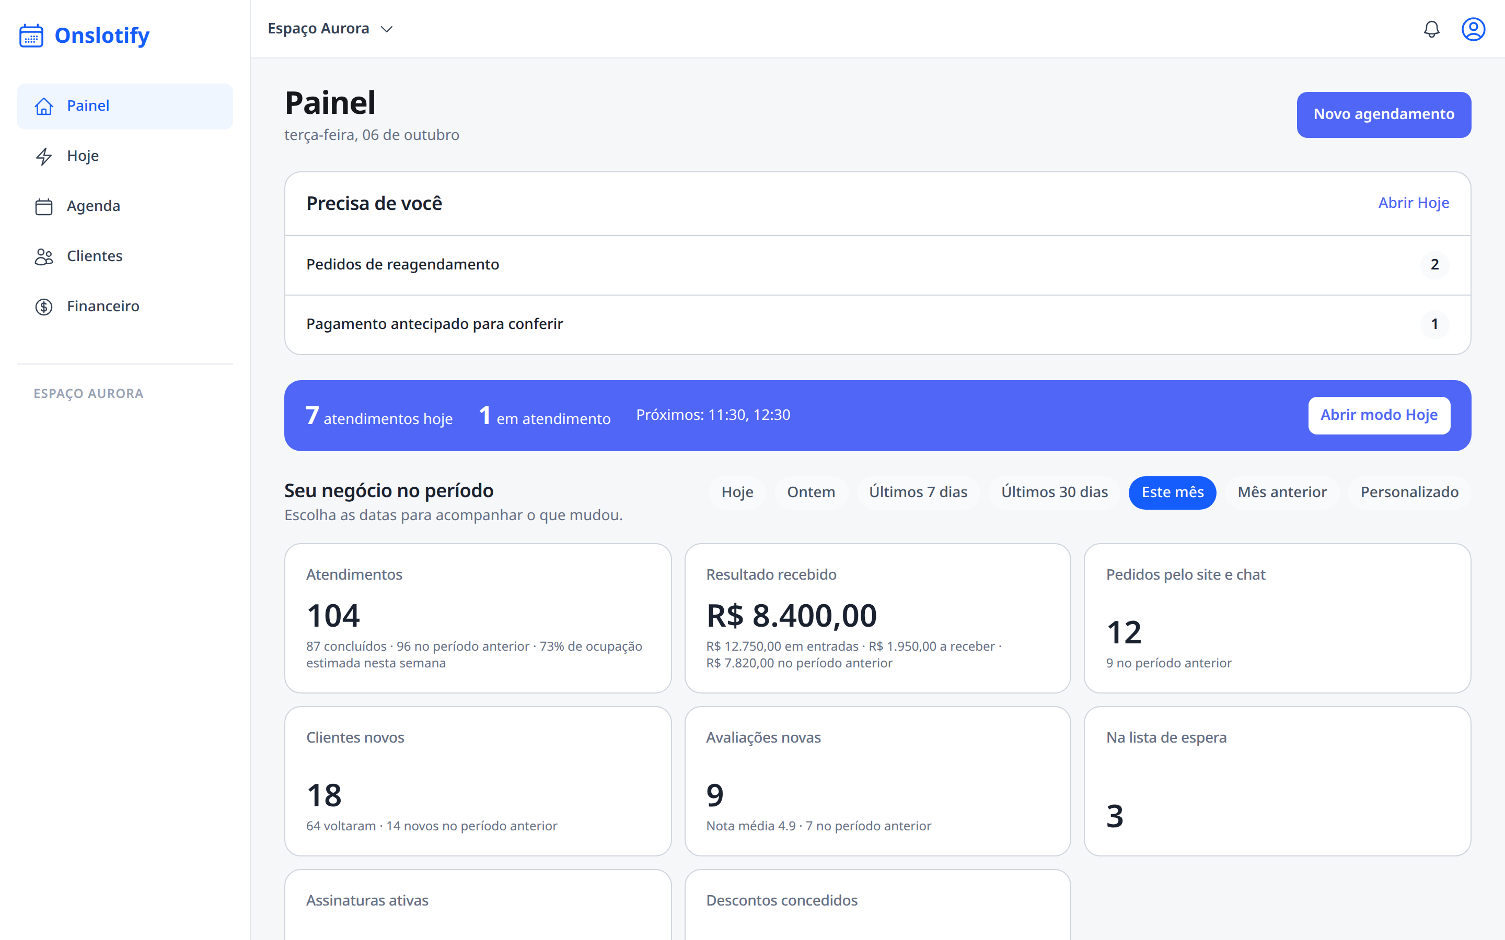Select the Ontem period filter
The image size is (1505, 940).
pos(811,492)
